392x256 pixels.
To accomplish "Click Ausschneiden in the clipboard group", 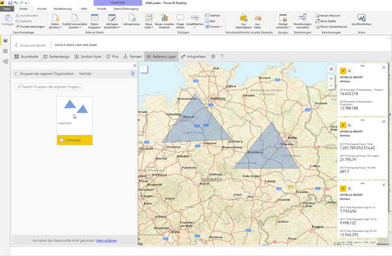I will pyautogui.click(x=27, y=16).
